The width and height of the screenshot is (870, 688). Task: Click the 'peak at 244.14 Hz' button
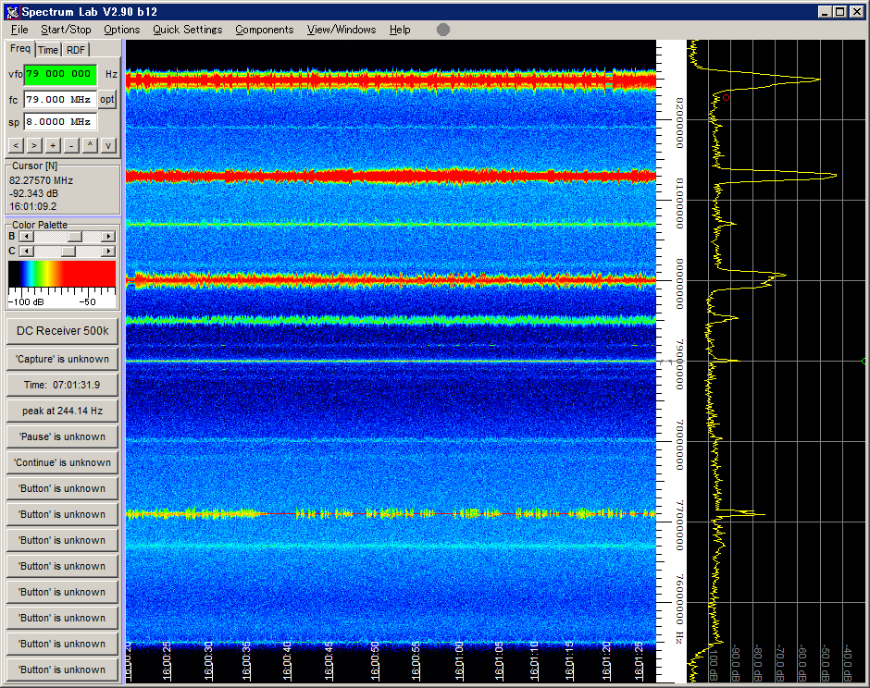61,411
